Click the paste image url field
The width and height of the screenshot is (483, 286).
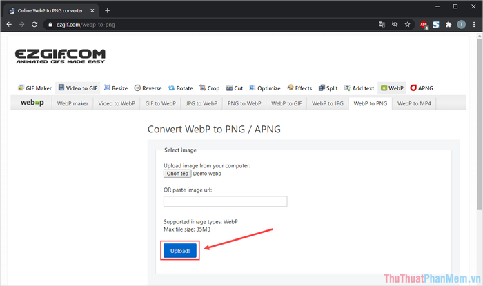[x=225, y=201]
